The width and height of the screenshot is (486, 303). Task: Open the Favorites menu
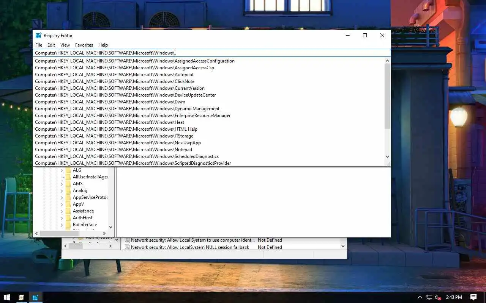(84, 45)
